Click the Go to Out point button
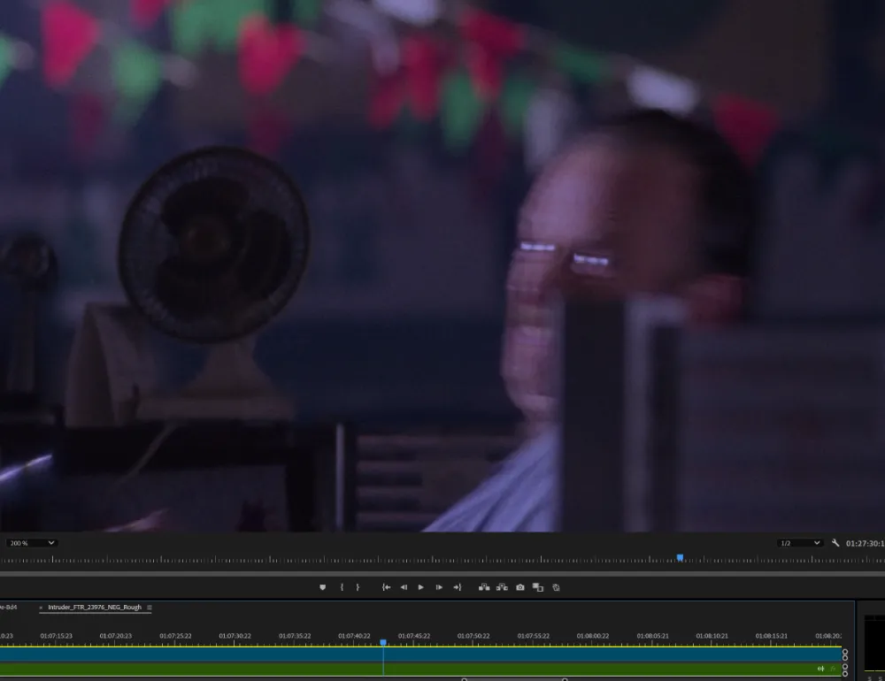 click(457, 587)
